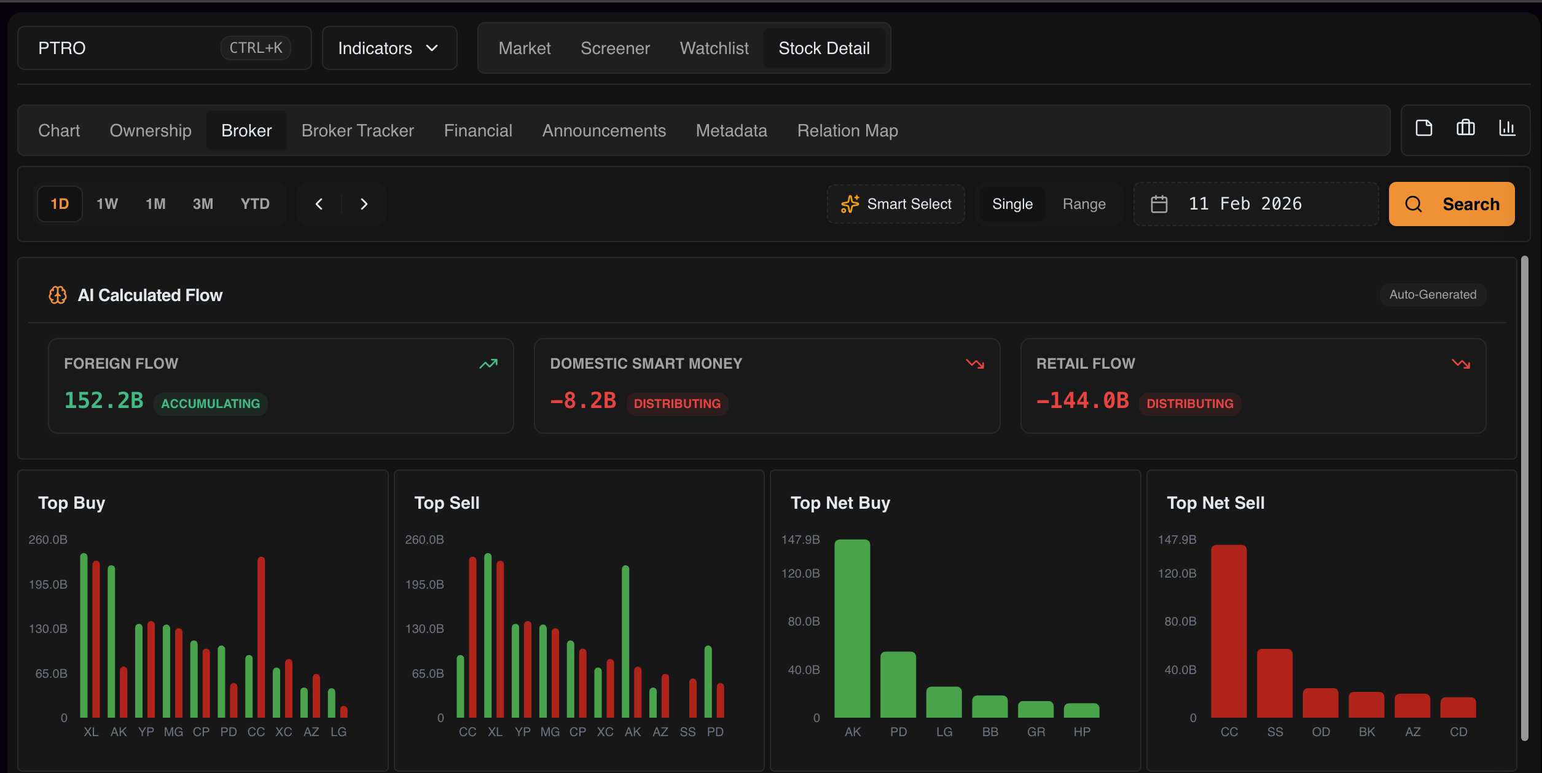Go to next day with right chevron
The height and width of the screenshot is (773, 1542).
point(364,204)
